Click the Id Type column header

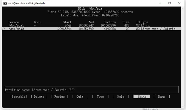(x=142, y=22)
